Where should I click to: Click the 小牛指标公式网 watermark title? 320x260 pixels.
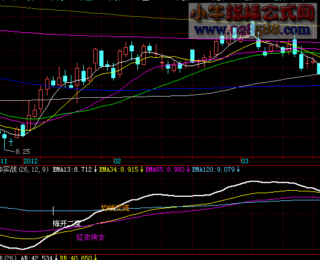coord(252,13)
